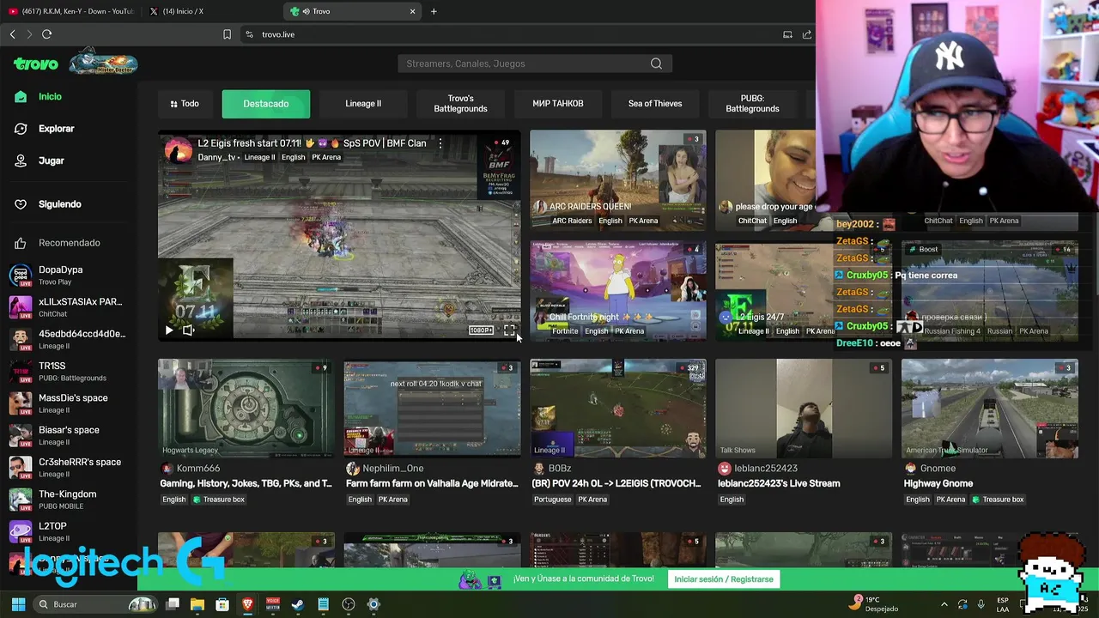The height and width of the screenshot is (618, 1099).
Task: Open TR1SS recommended channel
Action: coord(69,371)
